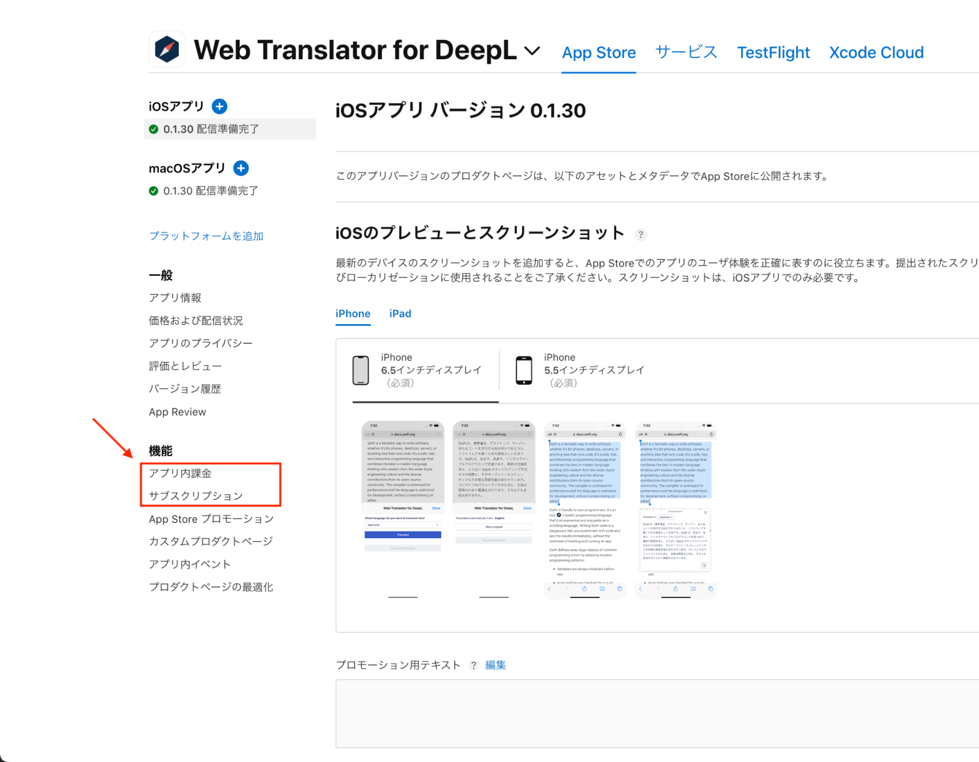This screenshot has width=979, height=762.
Task: Click the プラットフォームを追加 link
Action: 206,236
